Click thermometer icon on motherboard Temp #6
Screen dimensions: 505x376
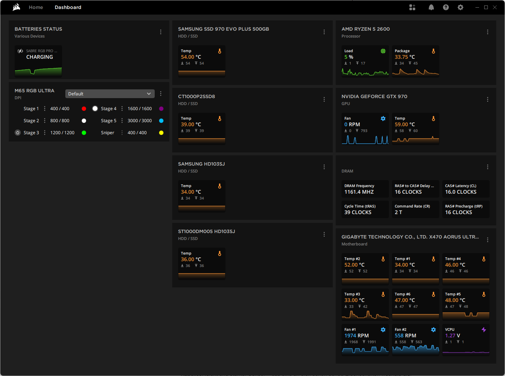(433, 295)
